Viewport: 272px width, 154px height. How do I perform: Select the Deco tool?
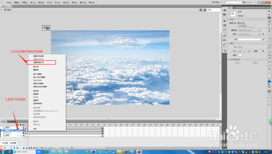click(x=269, y=48)
